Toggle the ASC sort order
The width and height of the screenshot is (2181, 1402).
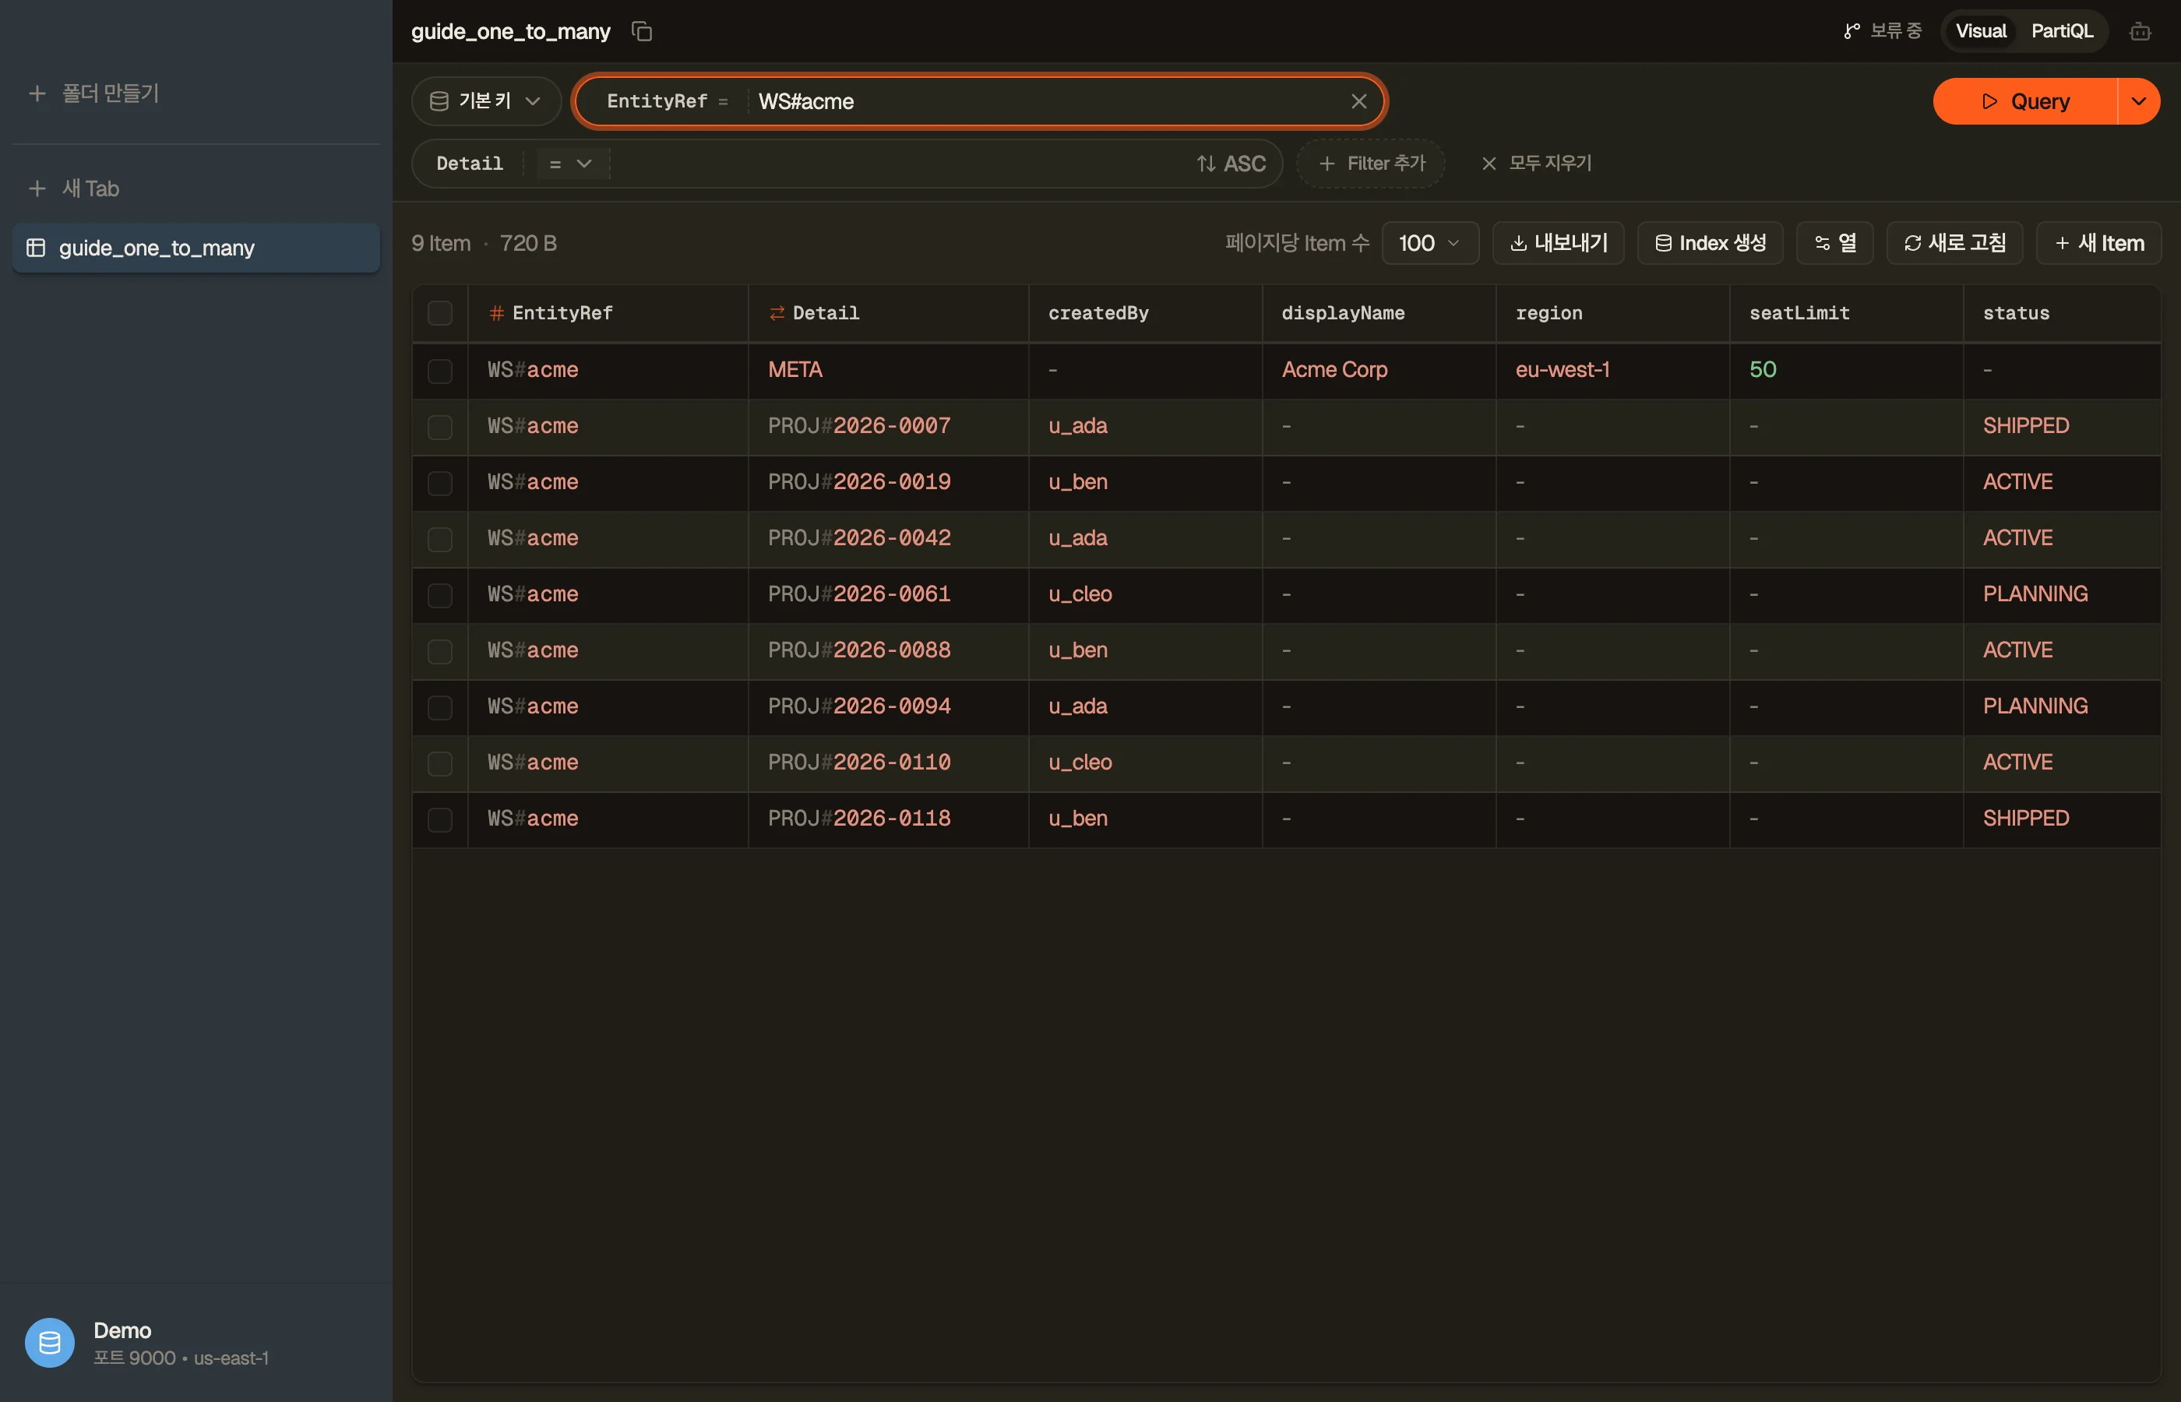[1231, 164]
